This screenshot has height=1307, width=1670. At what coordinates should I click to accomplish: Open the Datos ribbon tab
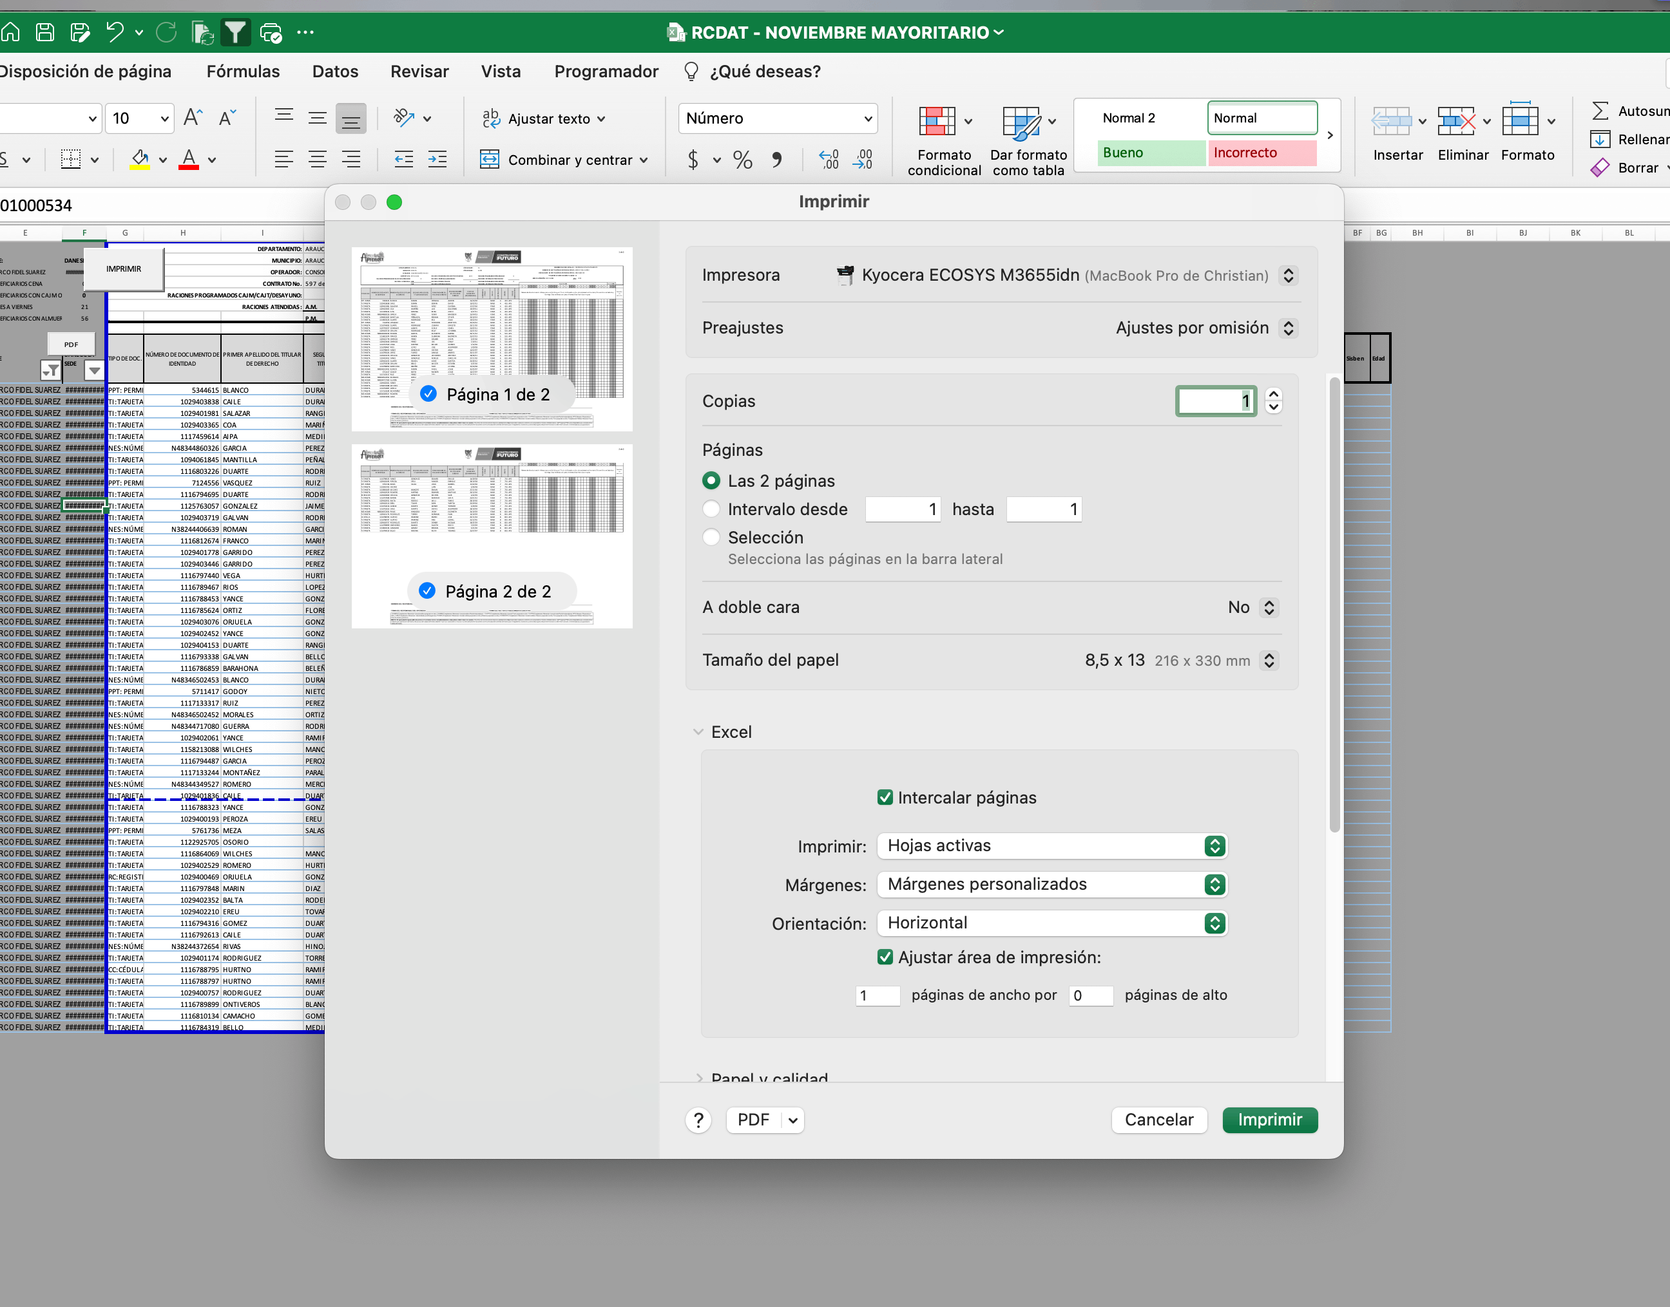tap(334, 71)
